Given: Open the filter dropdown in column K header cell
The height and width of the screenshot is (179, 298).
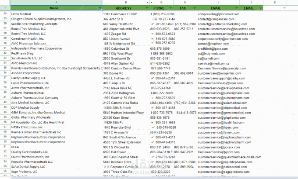Looking at the screenshot, I should click(284, 8).
